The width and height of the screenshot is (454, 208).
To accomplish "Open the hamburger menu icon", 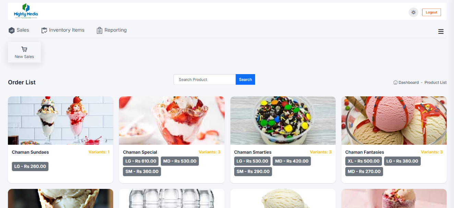I will click(x=441, y=32).
